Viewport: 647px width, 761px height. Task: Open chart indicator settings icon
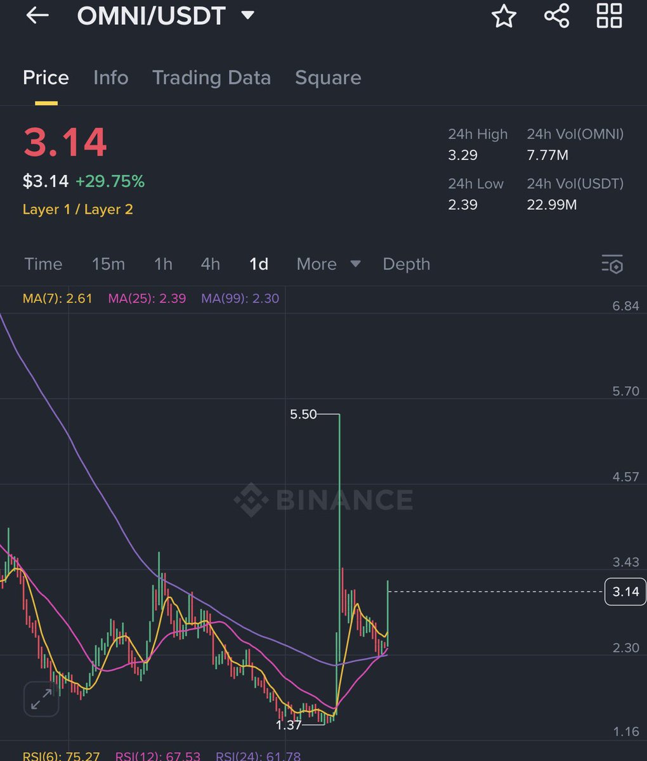click(x=612, y=264)
